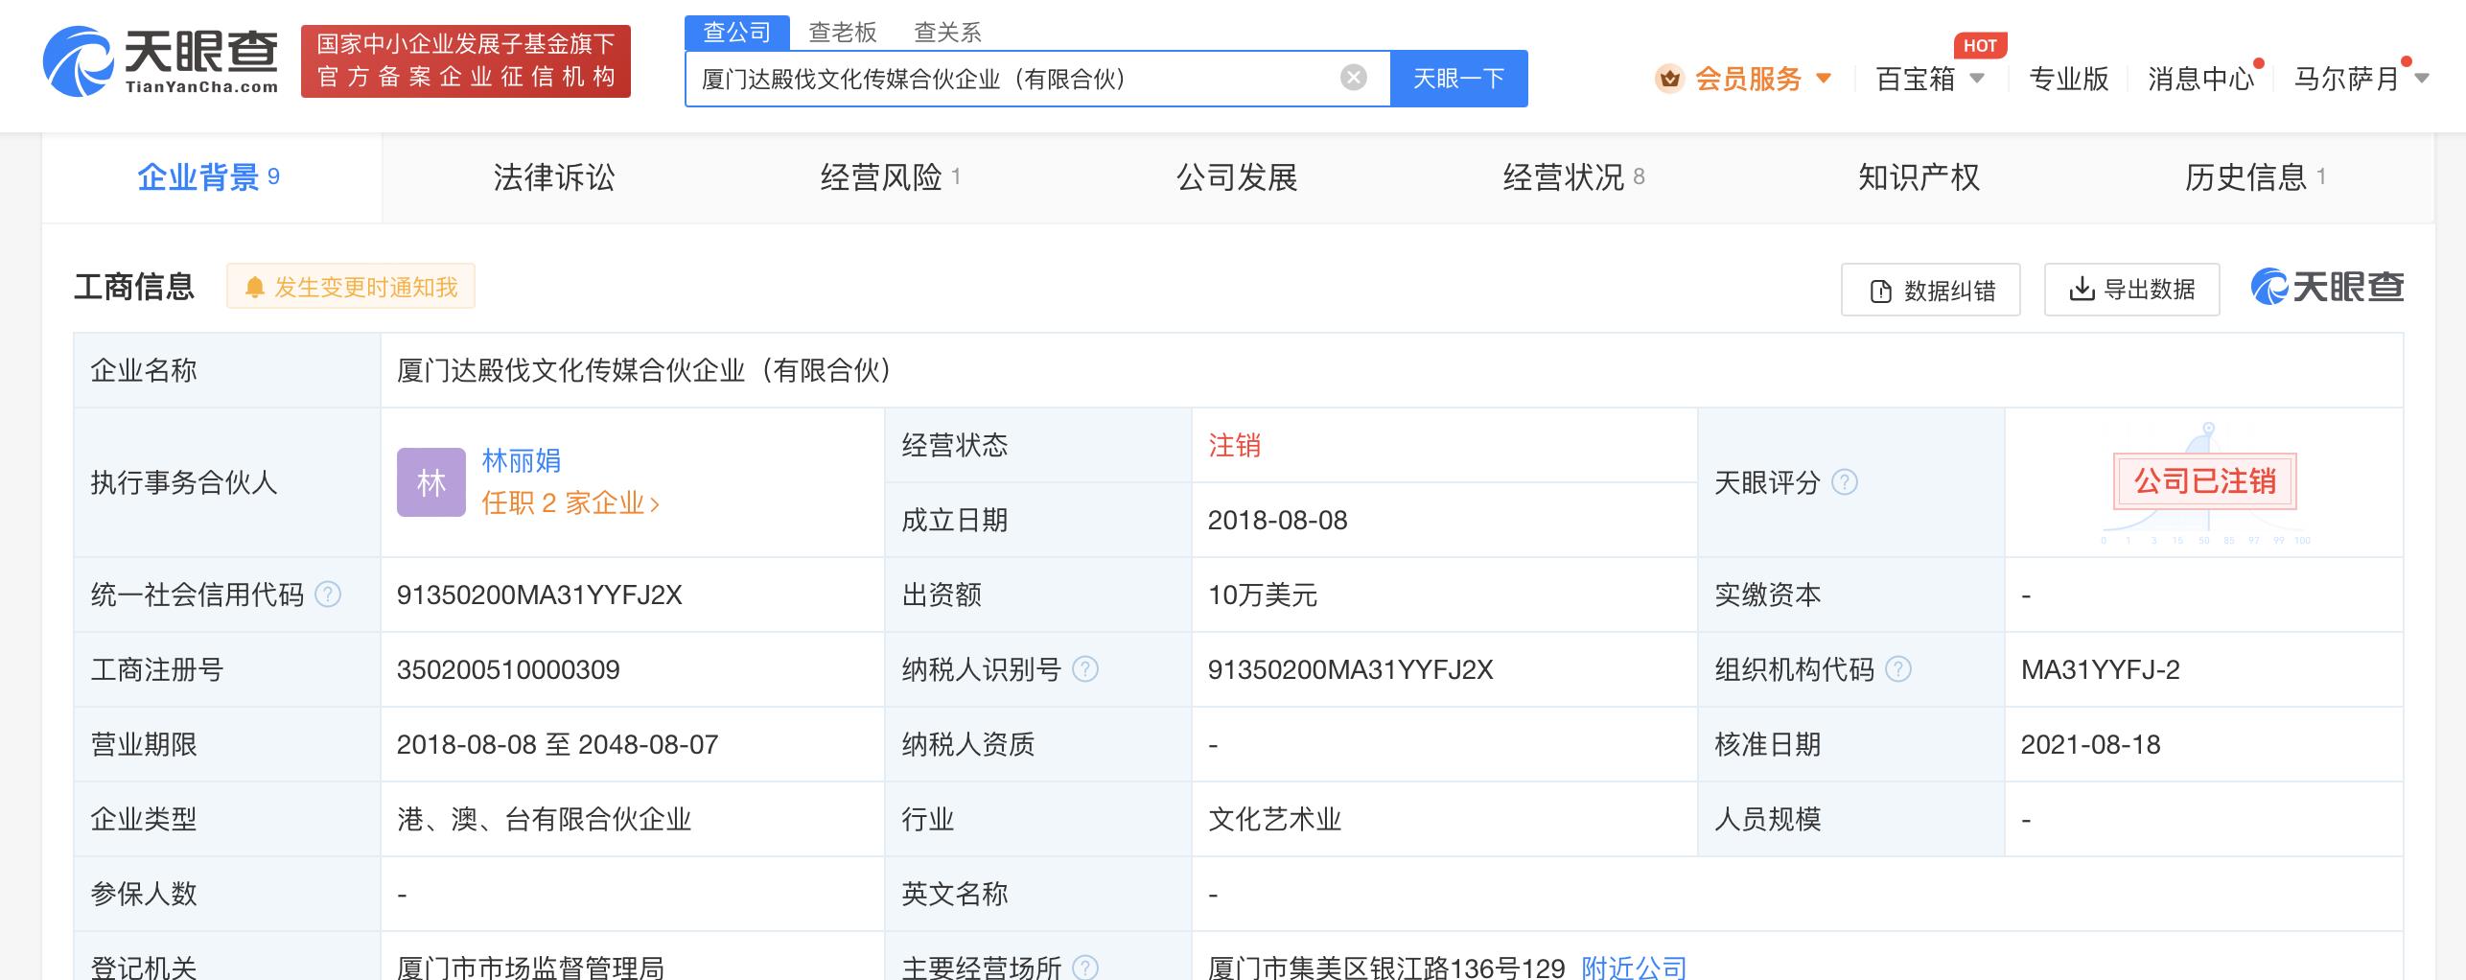This screenshot has height=980, width=2466.
Task: Clear the search box text
Action: 1353,78
